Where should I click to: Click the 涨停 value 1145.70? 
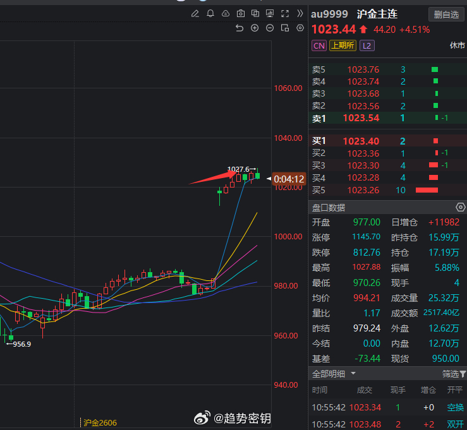pos(367,237)
